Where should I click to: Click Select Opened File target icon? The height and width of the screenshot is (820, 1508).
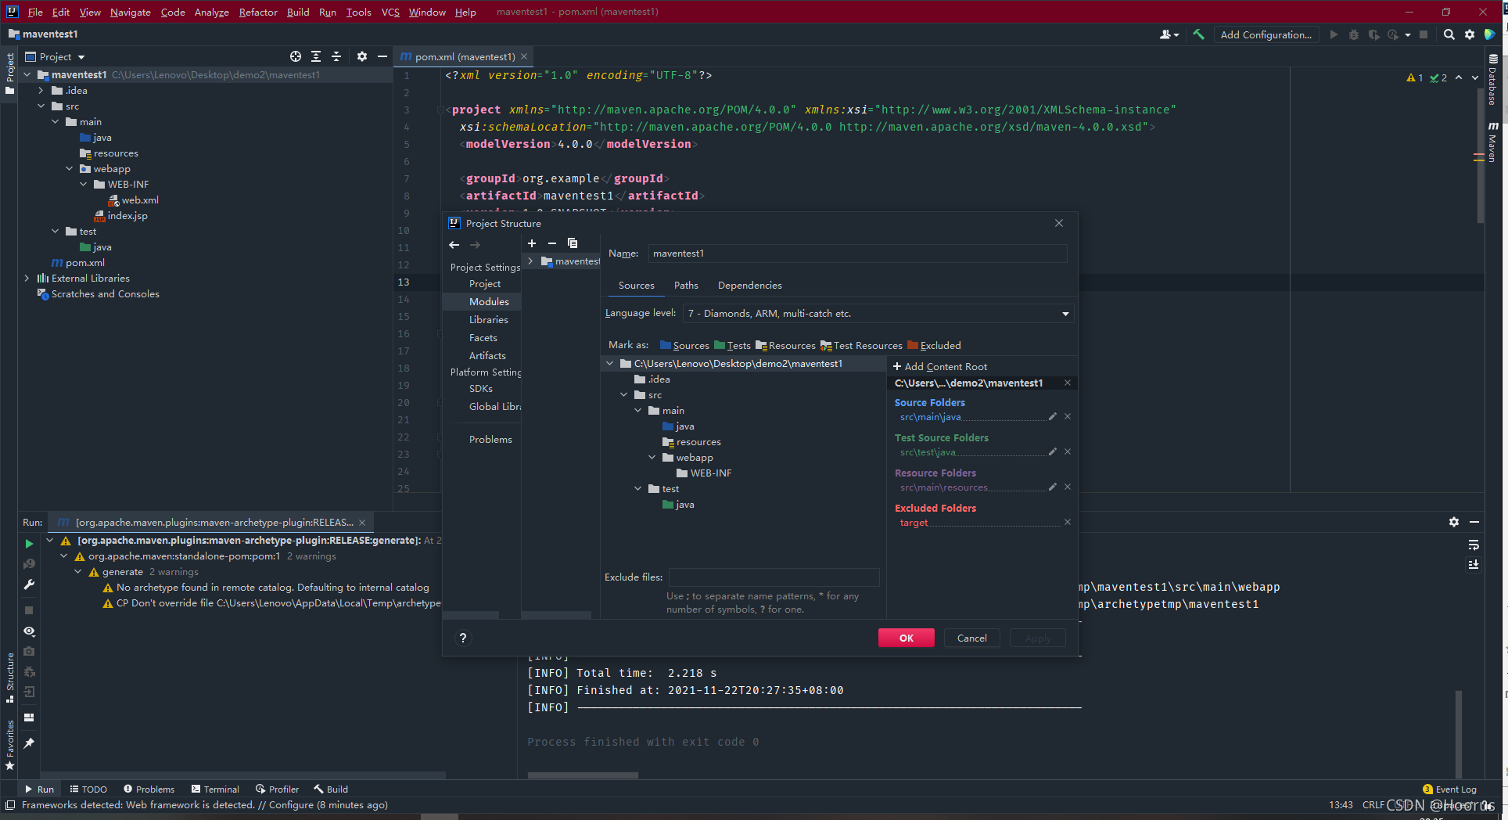click(x=296, y=56)
